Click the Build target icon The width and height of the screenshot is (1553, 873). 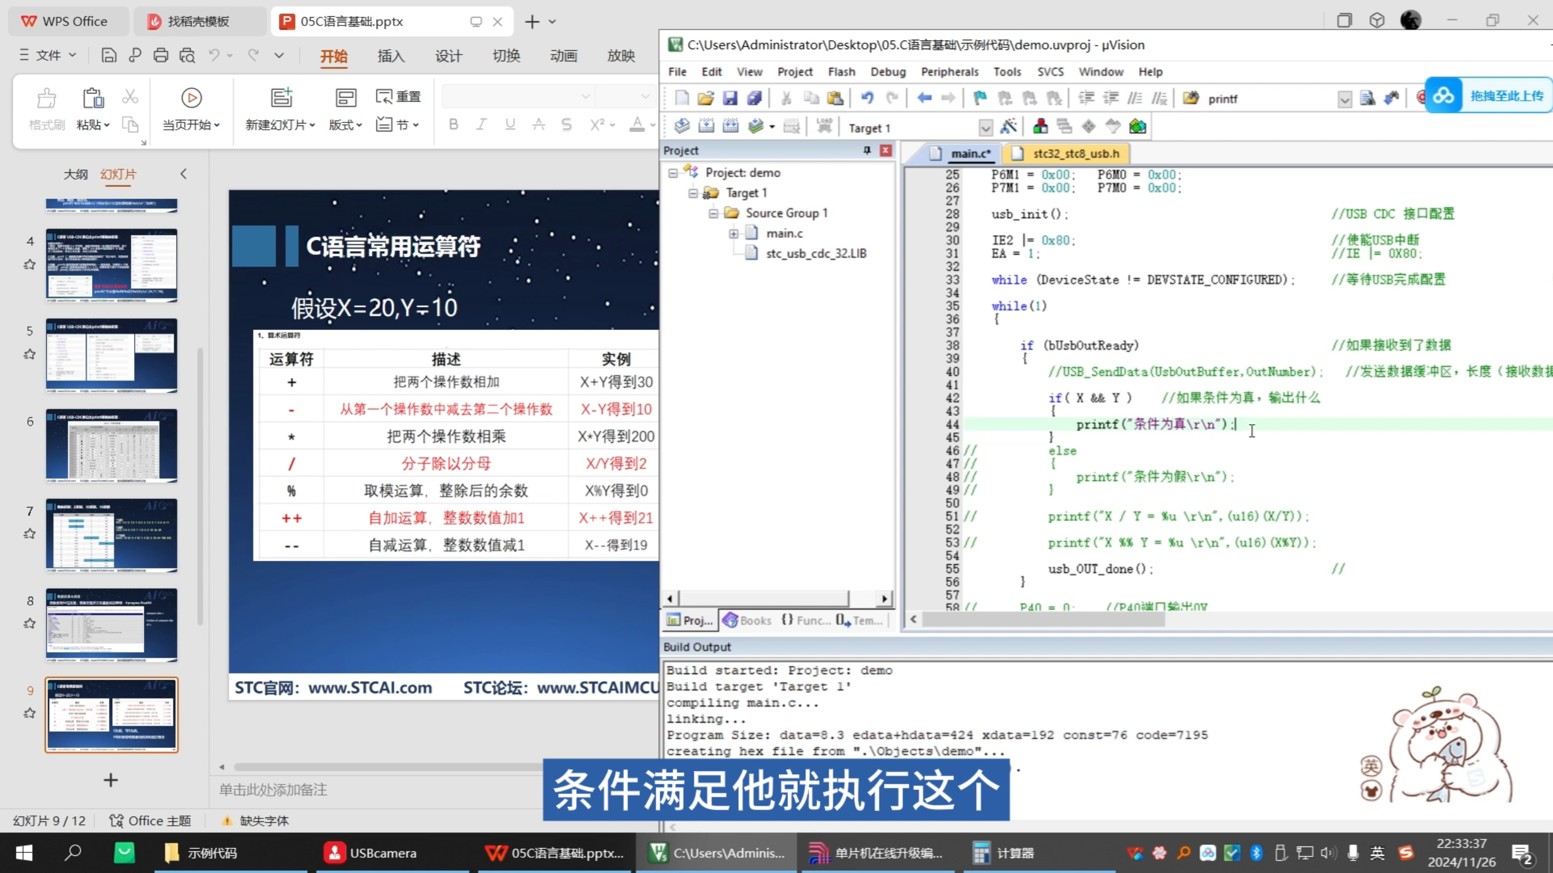tap(706, 127)
